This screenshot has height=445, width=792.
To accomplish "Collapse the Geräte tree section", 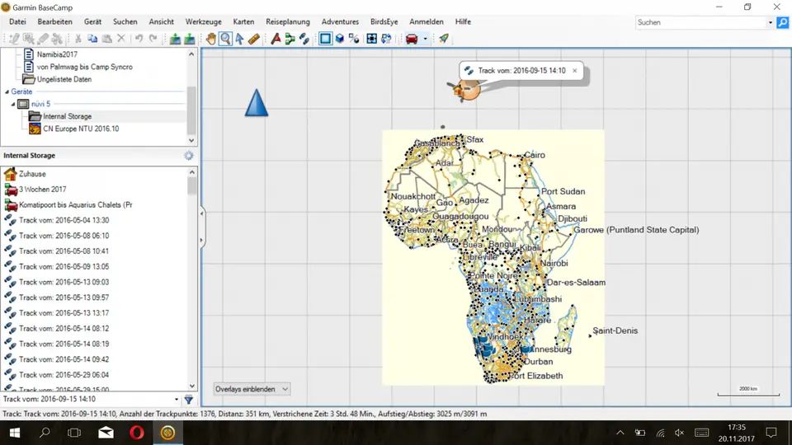I will pos(7,91).
